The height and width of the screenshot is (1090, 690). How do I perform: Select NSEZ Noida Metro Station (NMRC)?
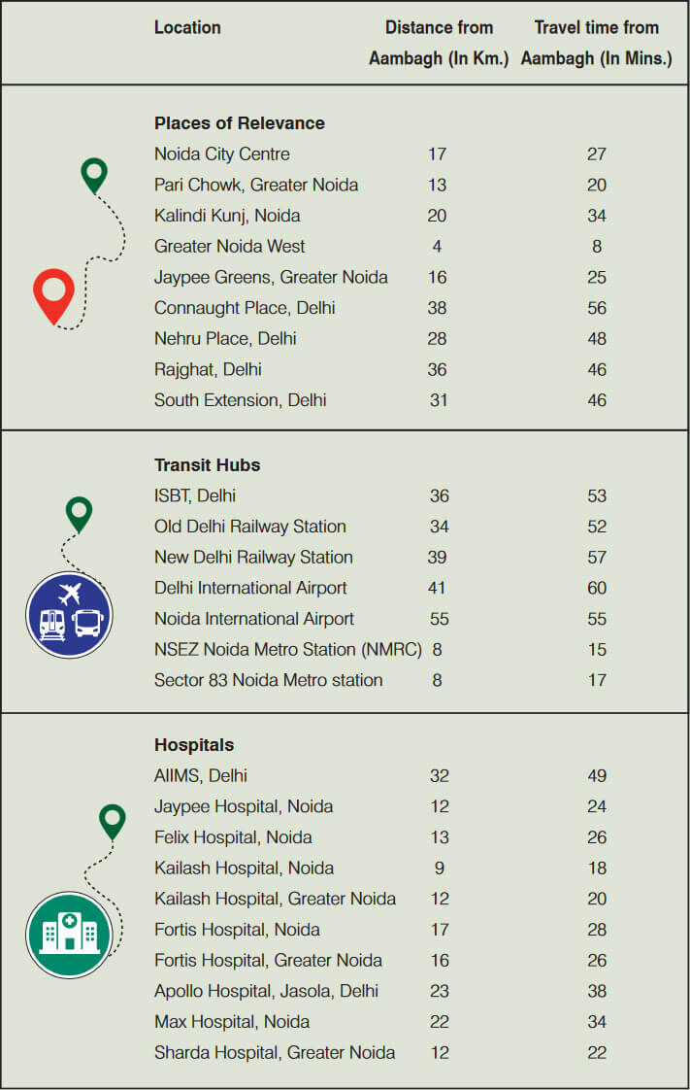click(x=287, y=650)
